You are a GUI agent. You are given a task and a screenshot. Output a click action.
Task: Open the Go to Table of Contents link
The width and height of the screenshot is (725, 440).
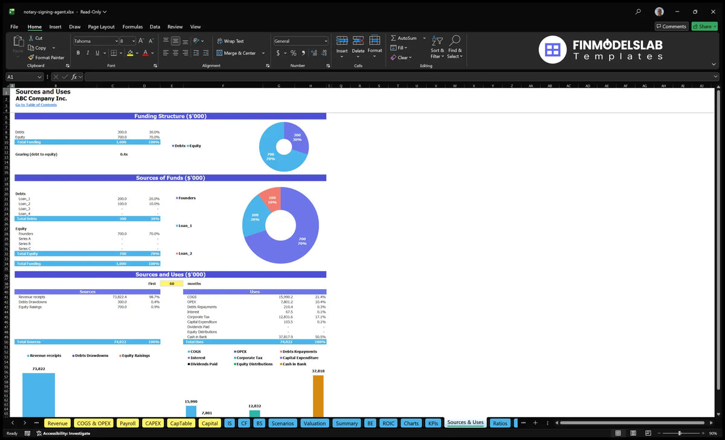click(36, 105)
